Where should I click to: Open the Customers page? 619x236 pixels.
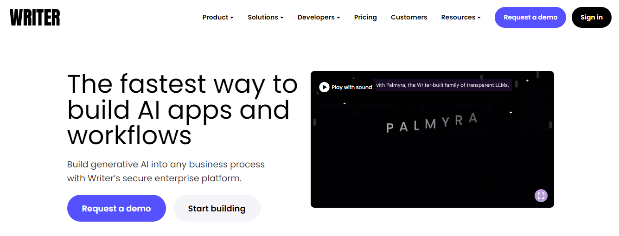409,17
